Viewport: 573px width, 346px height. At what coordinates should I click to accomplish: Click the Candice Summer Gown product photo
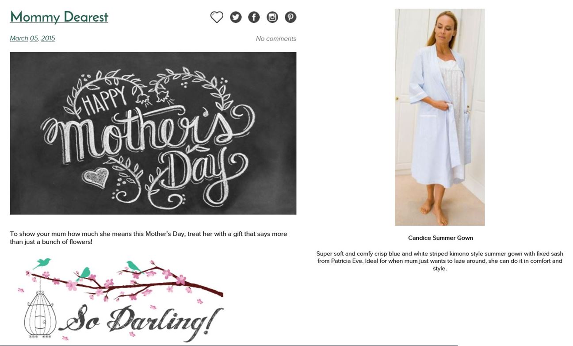coord(440,117)
